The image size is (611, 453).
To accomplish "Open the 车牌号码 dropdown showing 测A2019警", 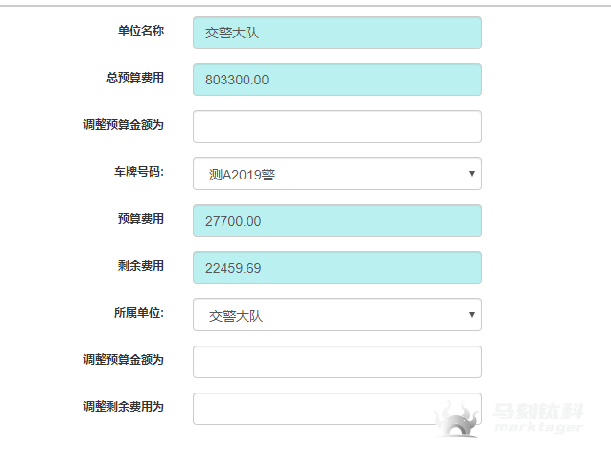I will 337,174.
